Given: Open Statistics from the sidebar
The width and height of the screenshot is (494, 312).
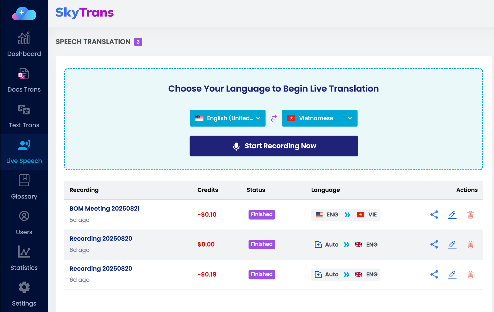Looking at the screenshot, I should (24, 258).
